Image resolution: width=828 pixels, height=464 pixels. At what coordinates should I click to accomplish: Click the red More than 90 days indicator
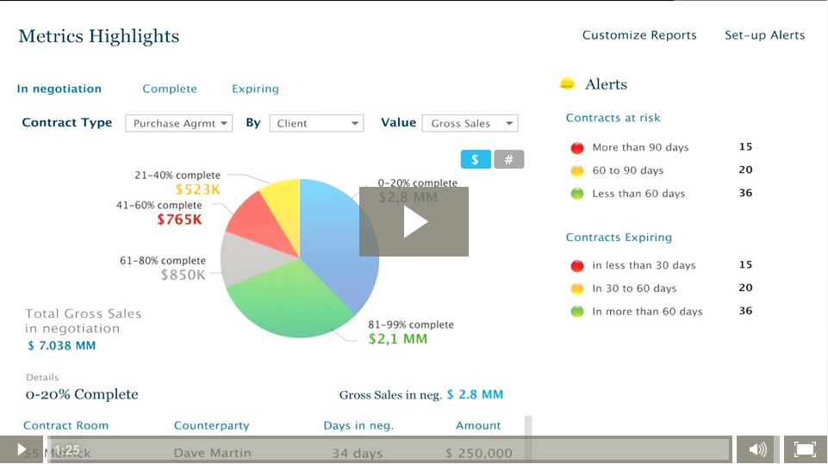click(577, 148)
